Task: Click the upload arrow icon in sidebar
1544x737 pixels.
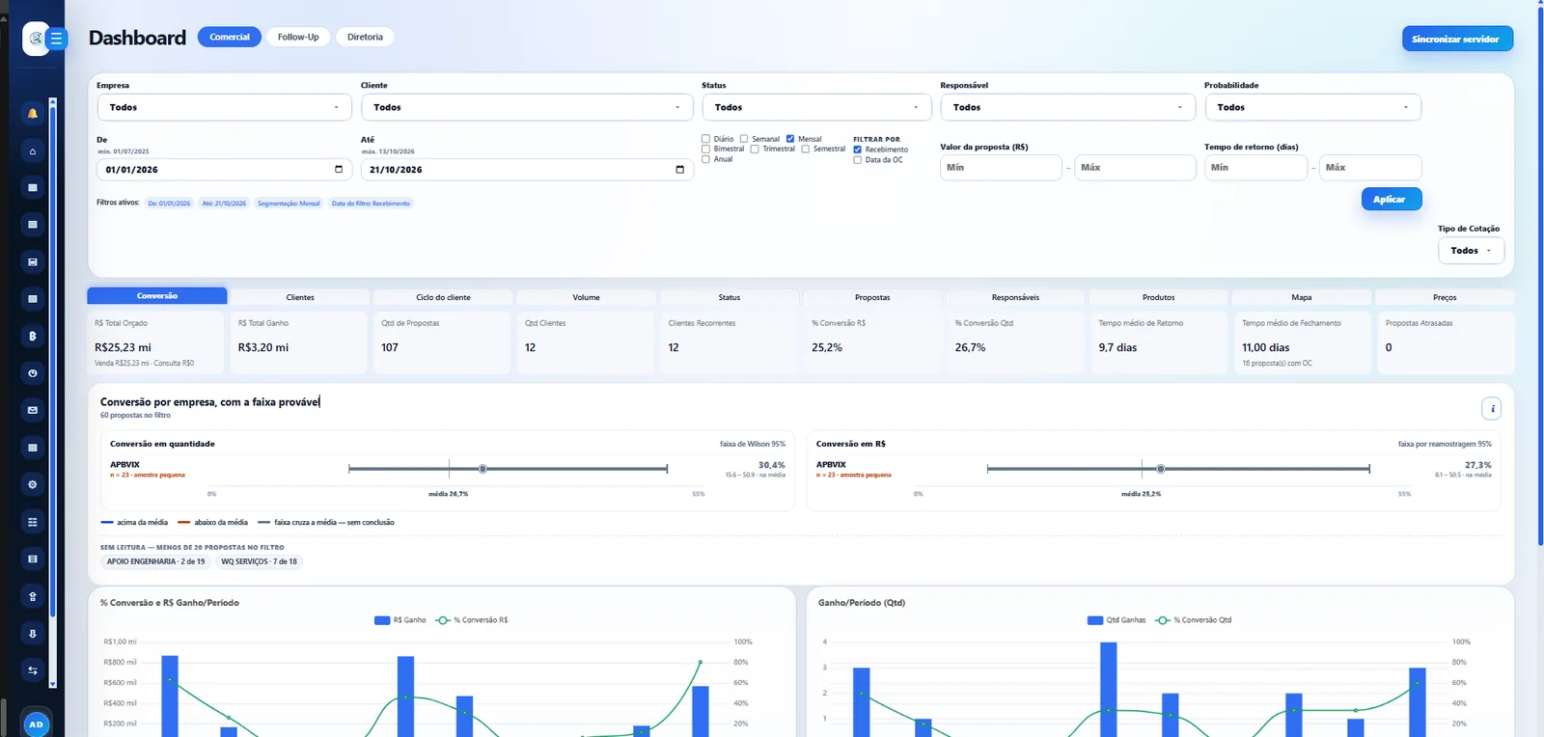Action: click(33, 596)
